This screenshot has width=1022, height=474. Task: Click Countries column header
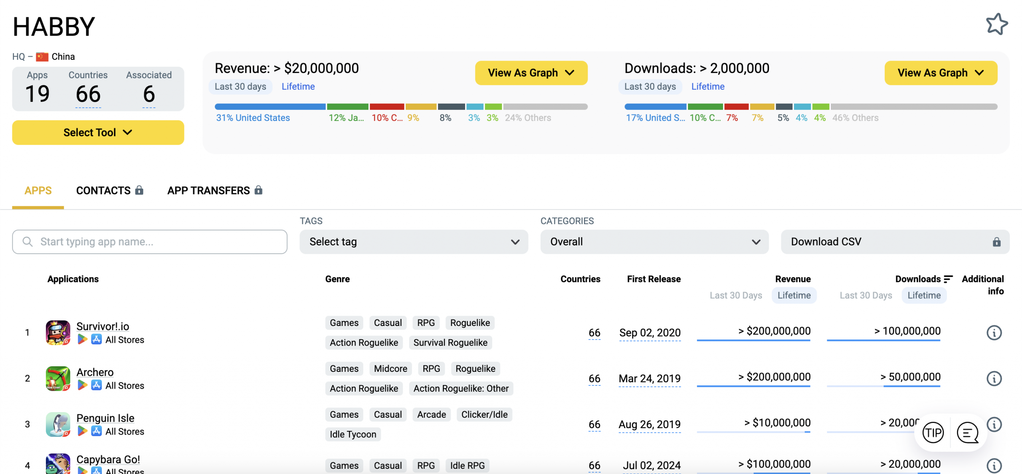tap(580, 279)
